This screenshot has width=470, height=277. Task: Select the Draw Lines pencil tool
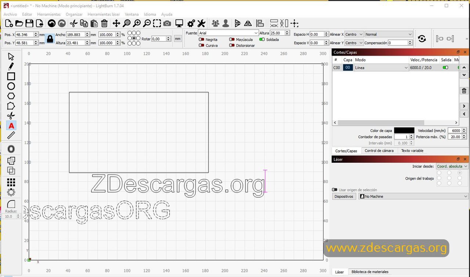(11, 66)
